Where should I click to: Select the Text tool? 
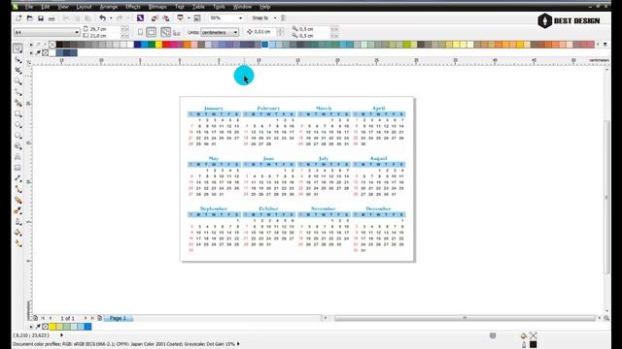tap(17, 157)
